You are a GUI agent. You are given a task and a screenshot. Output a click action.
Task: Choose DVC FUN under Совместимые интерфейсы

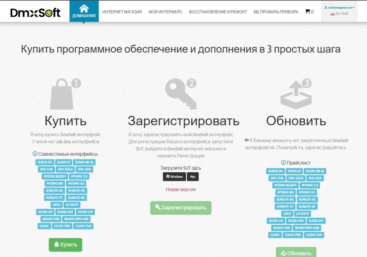point(46,169)
